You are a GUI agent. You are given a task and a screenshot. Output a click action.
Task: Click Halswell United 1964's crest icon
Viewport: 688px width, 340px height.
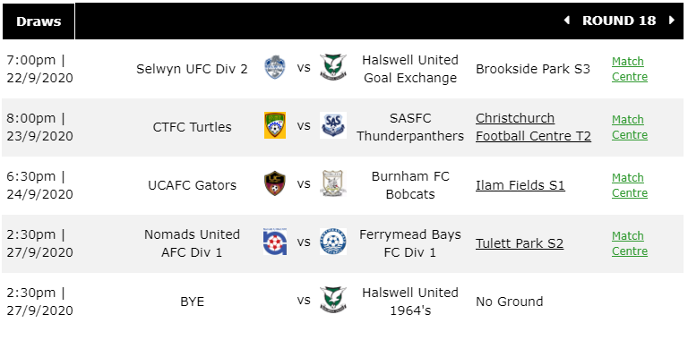333,300
